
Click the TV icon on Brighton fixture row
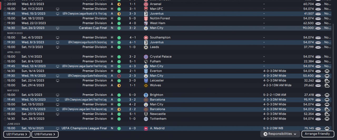point(58,95)
